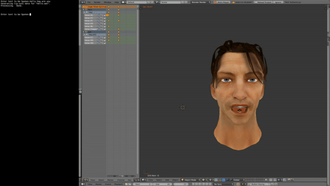Open the Blender info editor type icon
330x186 pixels.
tap(83, 2)
